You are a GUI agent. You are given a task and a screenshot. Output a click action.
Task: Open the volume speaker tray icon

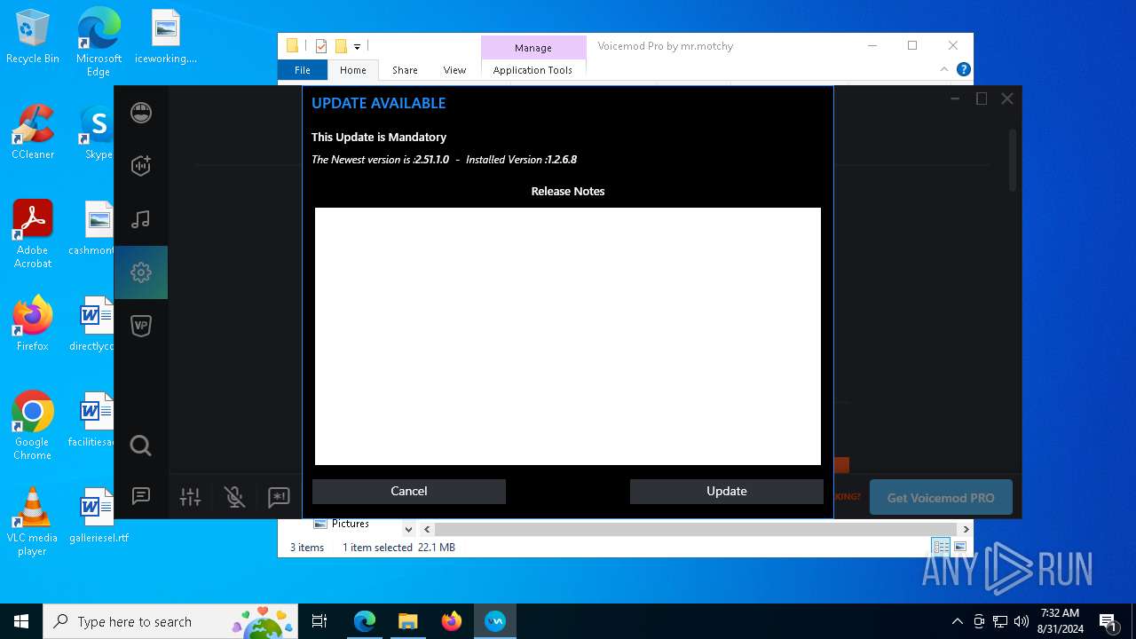[1022, 621]
